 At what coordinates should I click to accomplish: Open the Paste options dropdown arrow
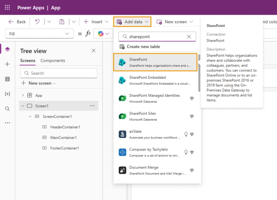[74, 22]
